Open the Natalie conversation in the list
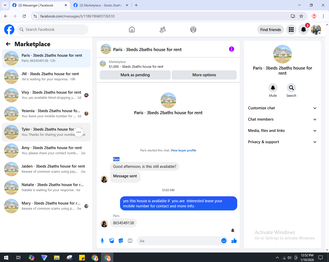This screenshot has width=329, height=262. [46, 188]
